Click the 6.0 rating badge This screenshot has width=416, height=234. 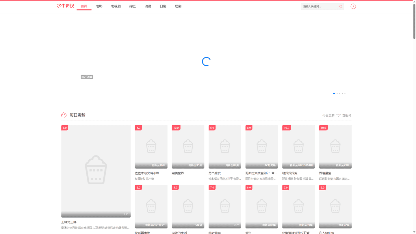(138, 128)
